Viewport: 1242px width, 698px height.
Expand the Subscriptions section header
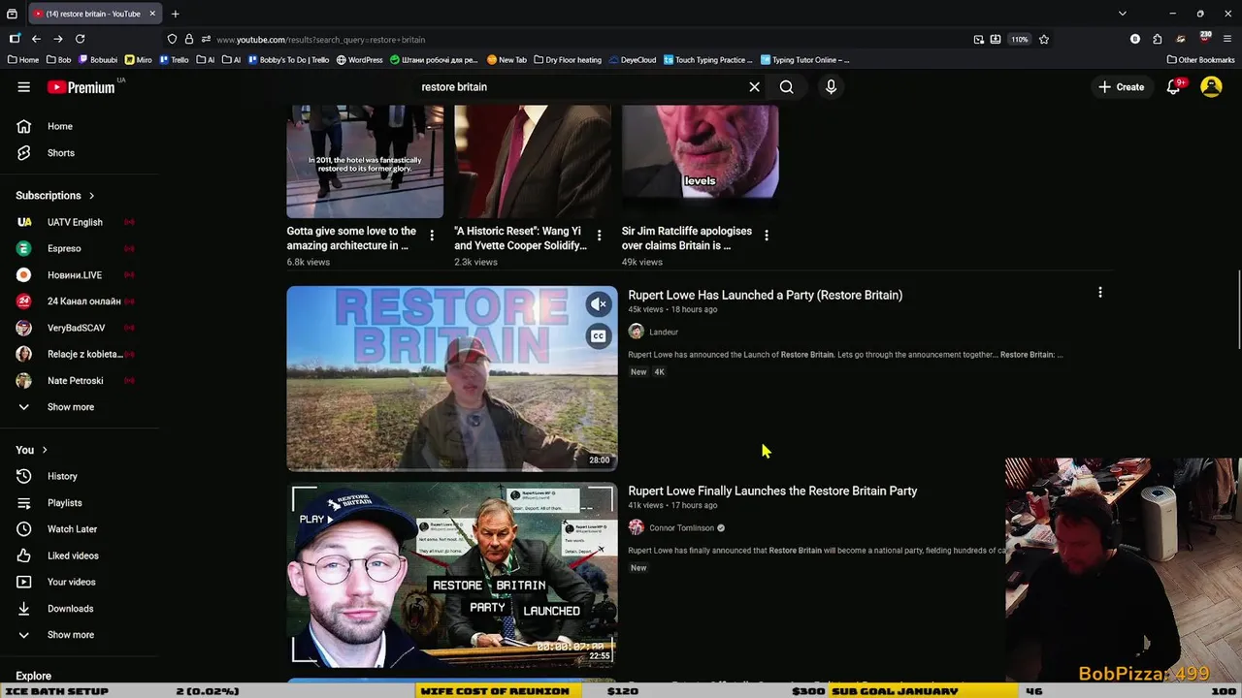coord(55,196)
